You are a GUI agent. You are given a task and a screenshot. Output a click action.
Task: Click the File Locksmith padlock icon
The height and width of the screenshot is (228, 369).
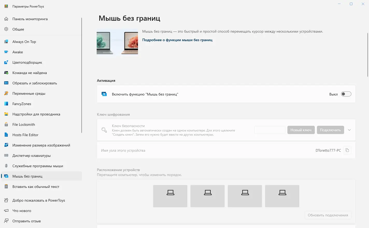6,124
